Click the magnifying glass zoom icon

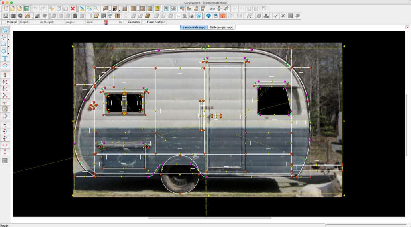click(96, 8)
